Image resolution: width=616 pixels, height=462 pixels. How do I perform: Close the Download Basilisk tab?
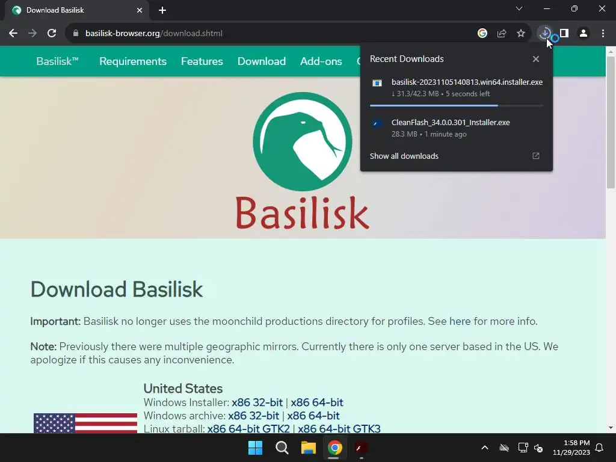click(140, 10)
